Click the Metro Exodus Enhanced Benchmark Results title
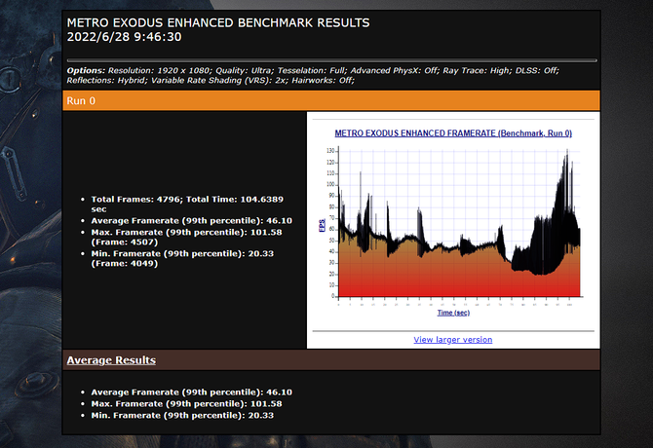This screenshot has width=653, height=448. pyautogui.click(x=217, y=22)
